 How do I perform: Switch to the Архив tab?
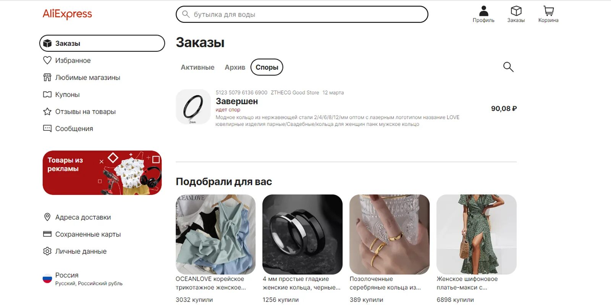[235, 67]
